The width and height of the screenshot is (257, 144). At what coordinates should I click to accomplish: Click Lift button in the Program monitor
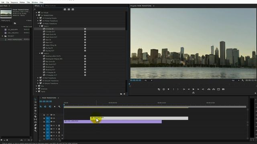(209, 89)
